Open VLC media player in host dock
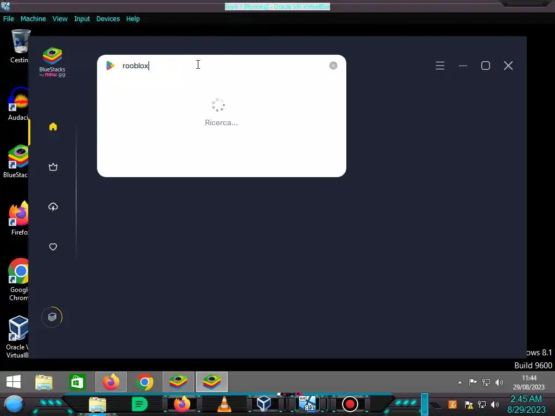Viewport: 555px width, 416px height. tap(224, 404)
